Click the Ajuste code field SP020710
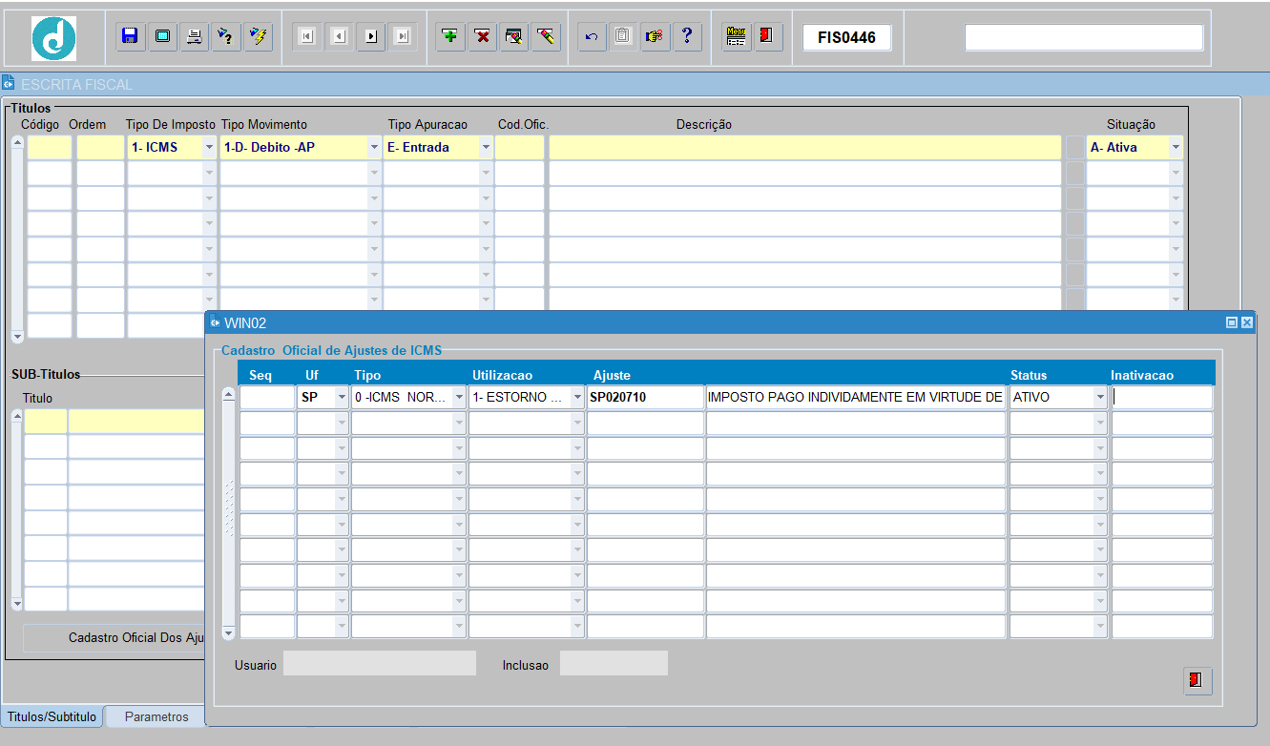The image size is (1270, 746). coord(645,398)
